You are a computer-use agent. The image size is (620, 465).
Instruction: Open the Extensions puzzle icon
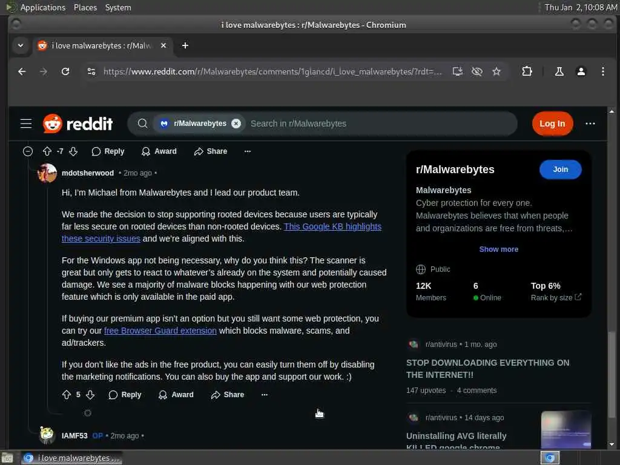(x=527, y=71)
